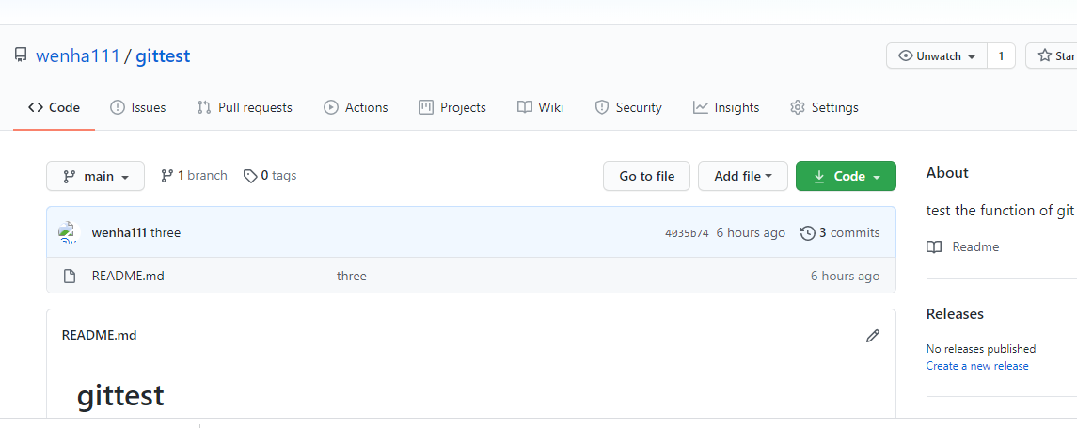Click the Releases heading
Screen dimensions: 1077x428
click(x=955, y=314)
